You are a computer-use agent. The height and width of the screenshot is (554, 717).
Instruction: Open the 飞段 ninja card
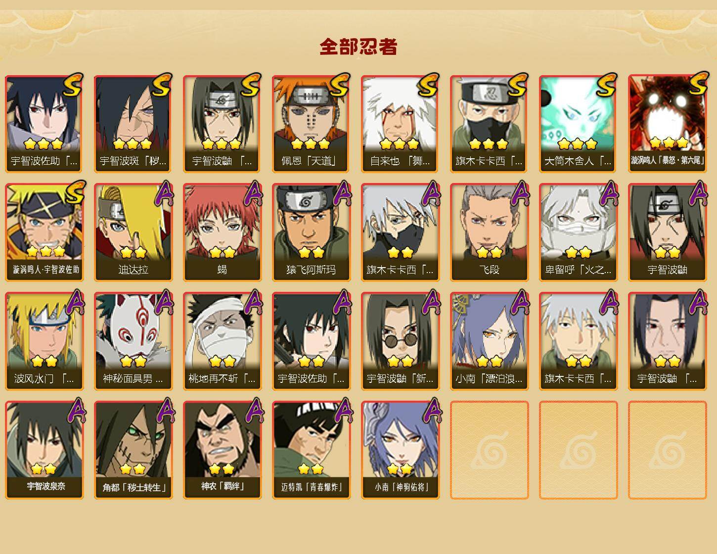point(489,232)
